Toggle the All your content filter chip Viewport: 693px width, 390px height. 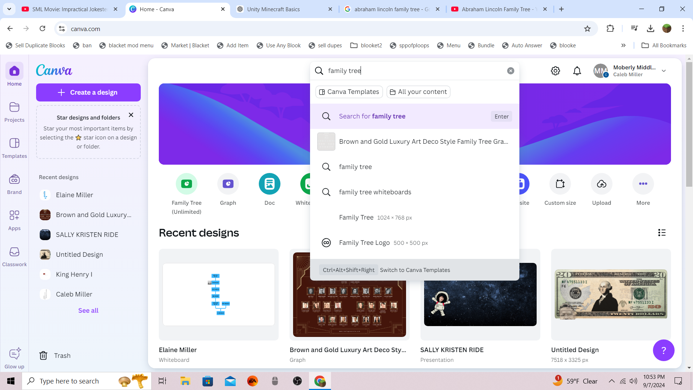tap(418, 92)
